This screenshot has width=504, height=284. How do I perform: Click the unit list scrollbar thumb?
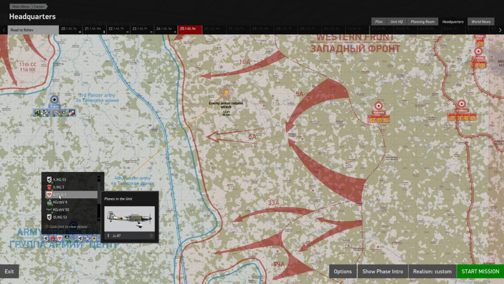[99, 193]
